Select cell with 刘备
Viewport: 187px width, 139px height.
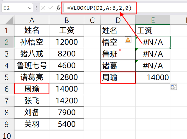32,113
